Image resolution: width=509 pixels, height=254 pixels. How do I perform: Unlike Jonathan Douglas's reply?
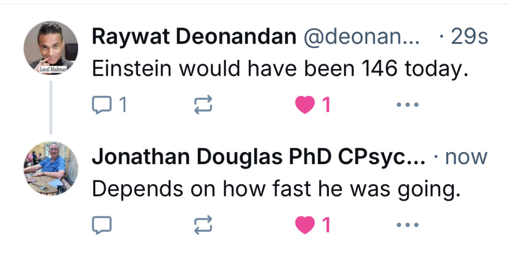pos(305,225)
